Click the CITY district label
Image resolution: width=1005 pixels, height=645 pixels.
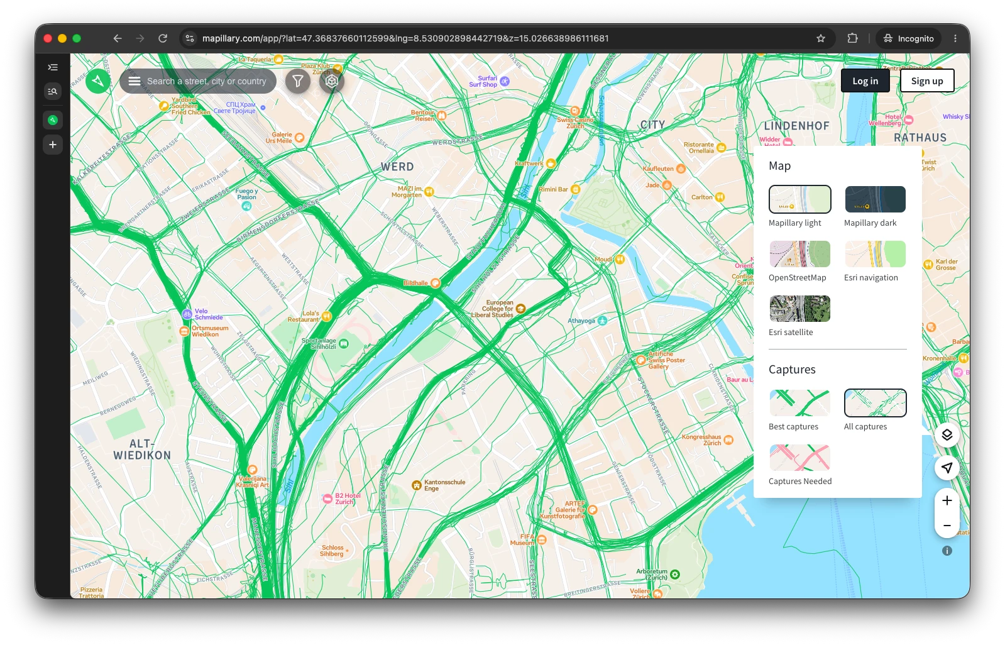tap(652, 124)
